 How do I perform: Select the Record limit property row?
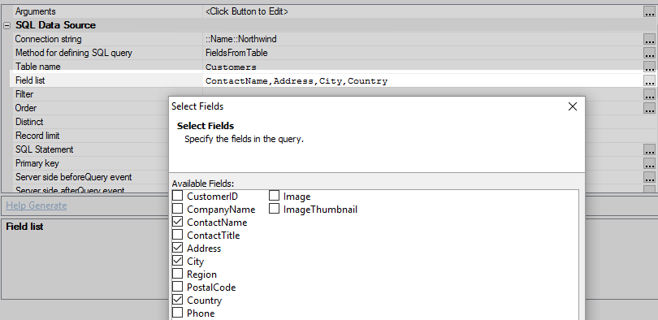point(90,136)
